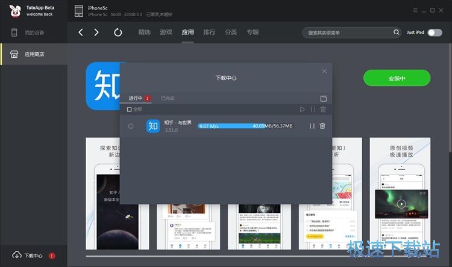Open the 游戏 tab
The image size is (452, 267).
[166, 32]
